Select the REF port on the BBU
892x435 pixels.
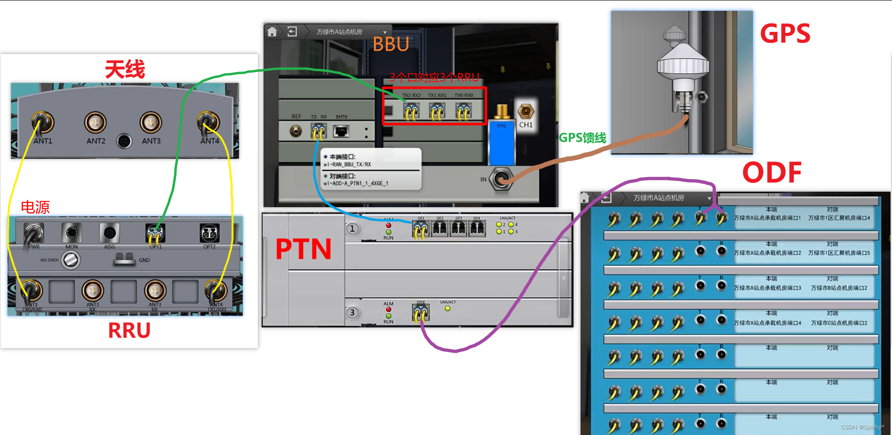tap(296, 131)
